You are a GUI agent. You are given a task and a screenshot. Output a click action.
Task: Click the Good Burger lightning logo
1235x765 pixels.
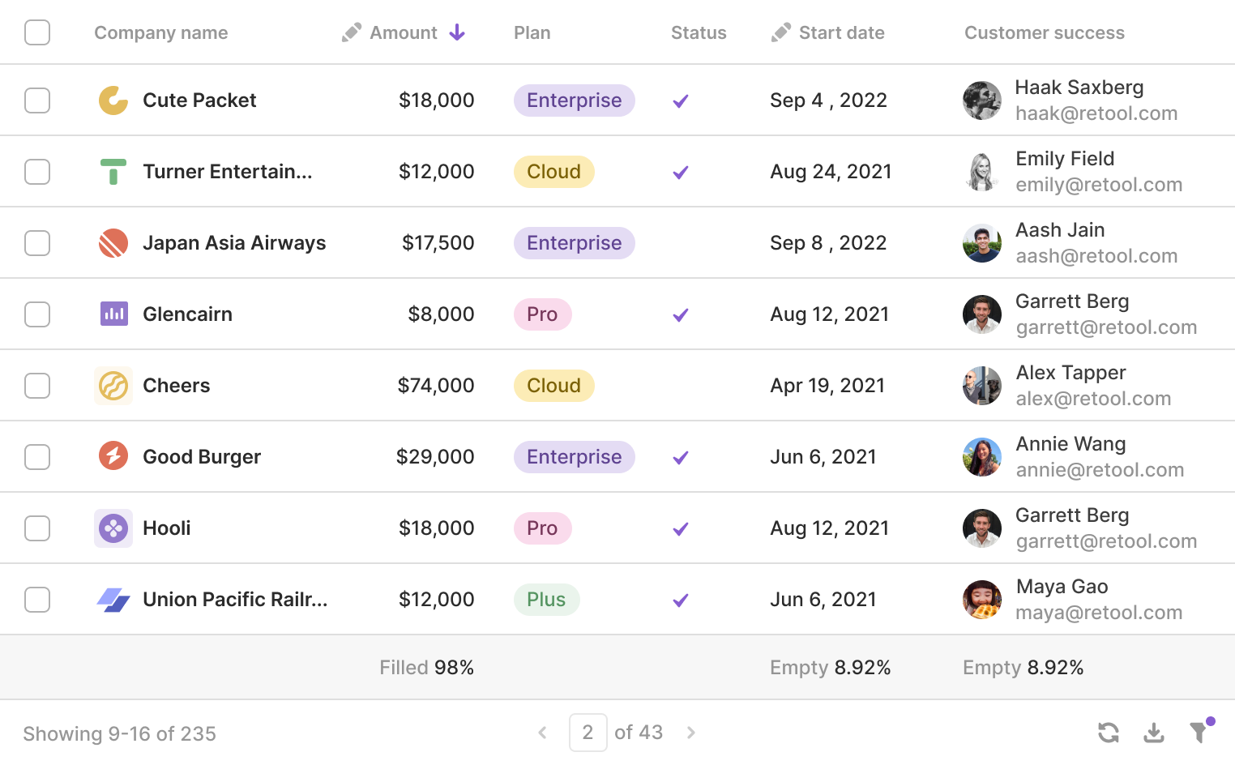(113, 457)
